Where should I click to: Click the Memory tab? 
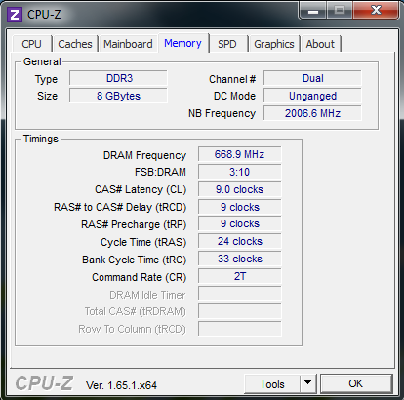[182, 43]
